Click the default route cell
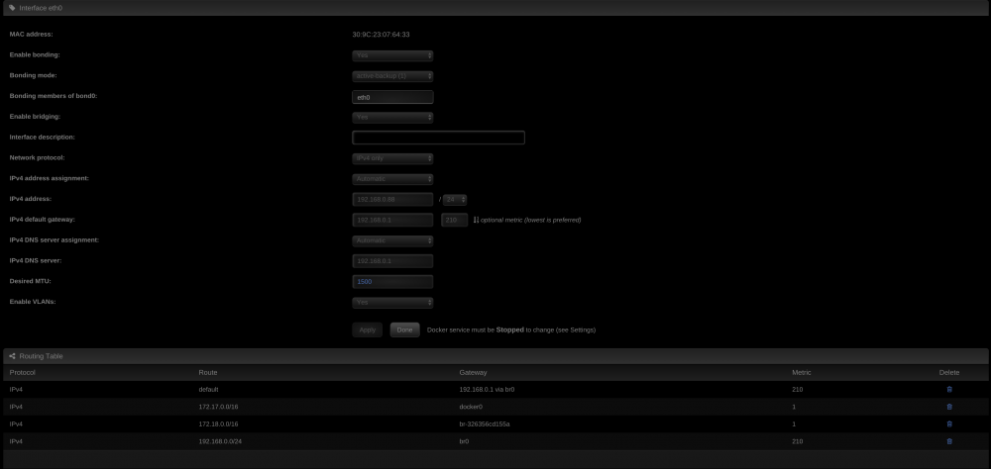The width and height of the screenshot is (991, 469). click(x=208, y=390)
